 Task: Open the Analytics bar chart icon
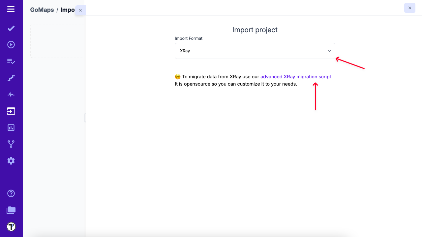tap(11, 127)
